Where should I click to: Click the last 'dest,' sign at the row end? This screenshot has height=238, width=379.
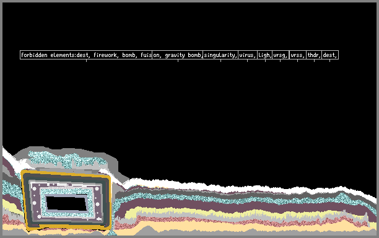pos(330,55)
